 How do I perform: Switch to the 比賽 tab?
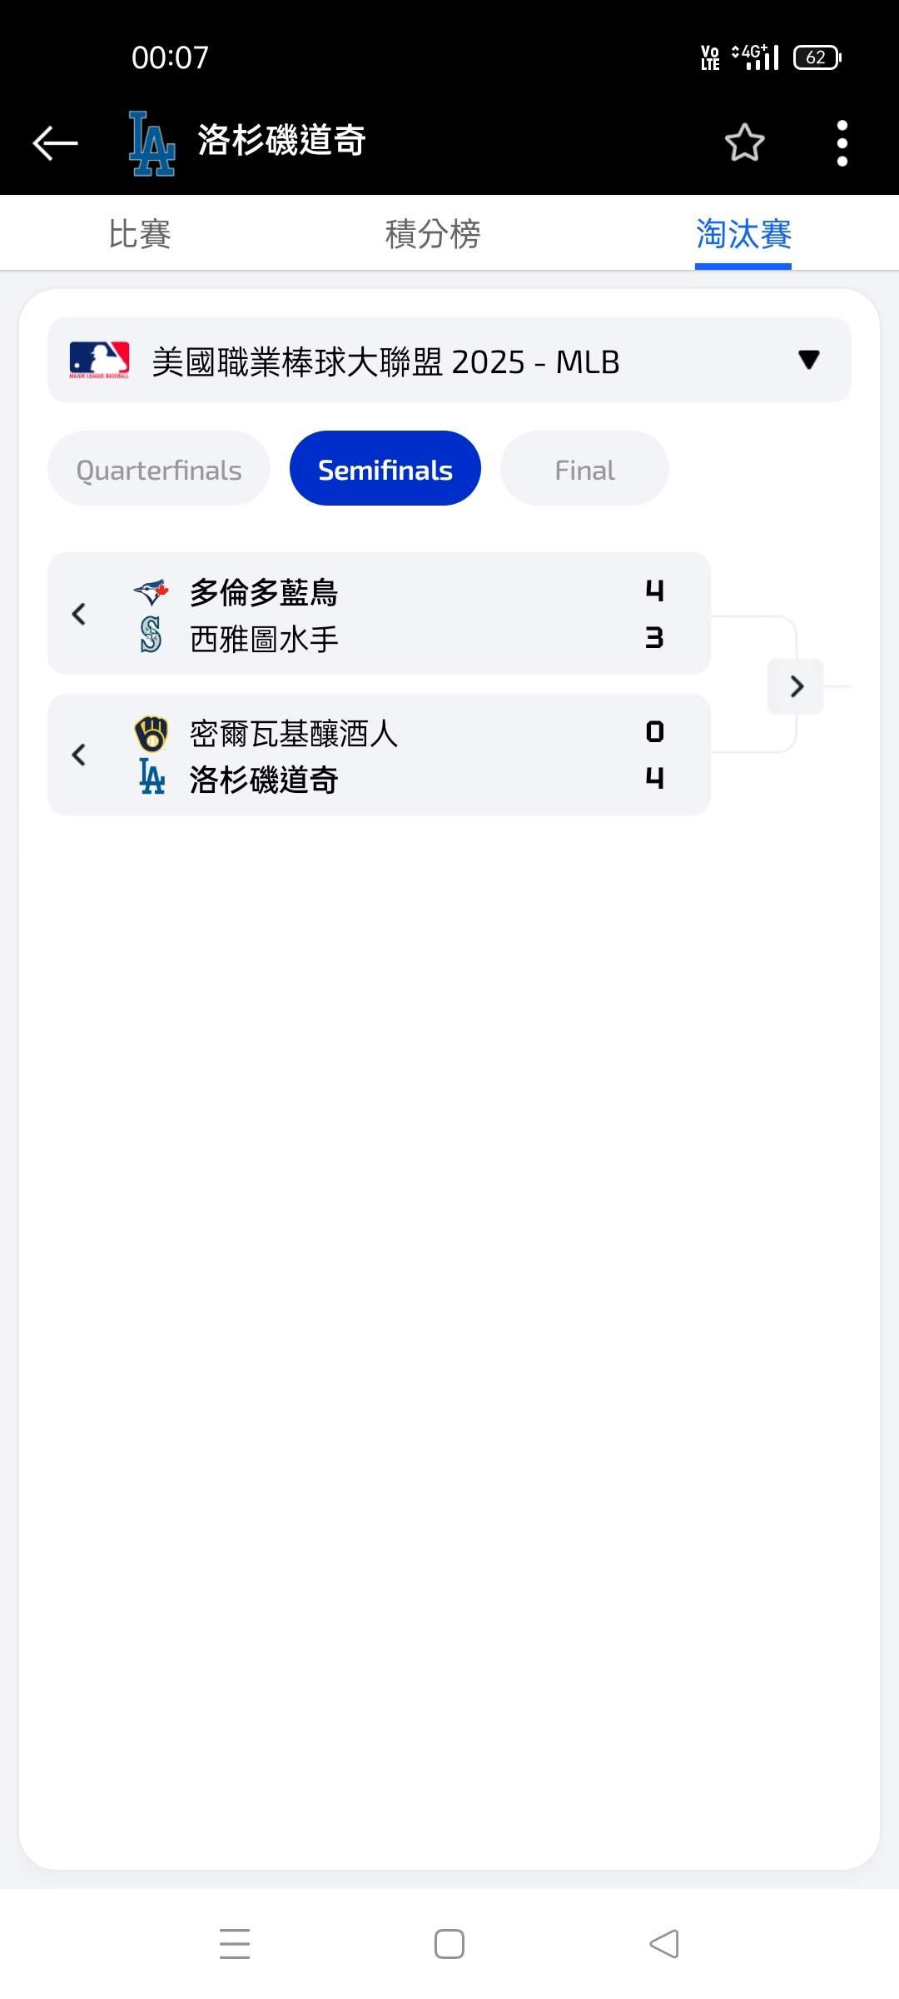[x=140, y=234]
